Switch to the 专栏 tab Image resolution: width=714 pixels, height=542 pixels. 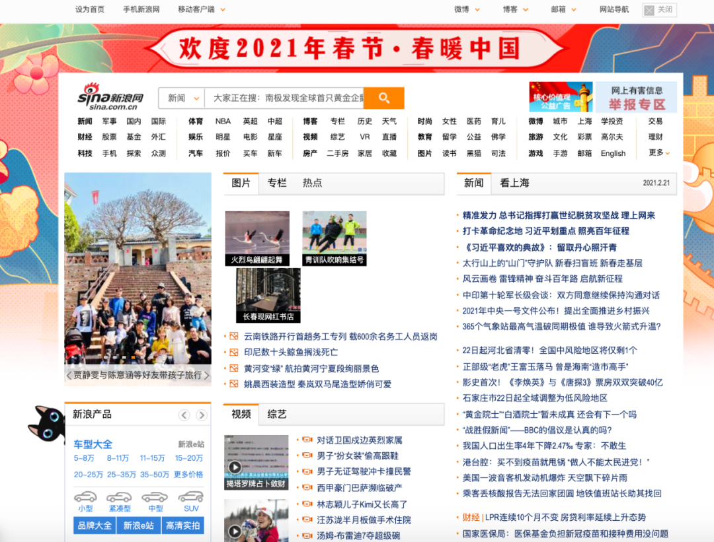277,183
